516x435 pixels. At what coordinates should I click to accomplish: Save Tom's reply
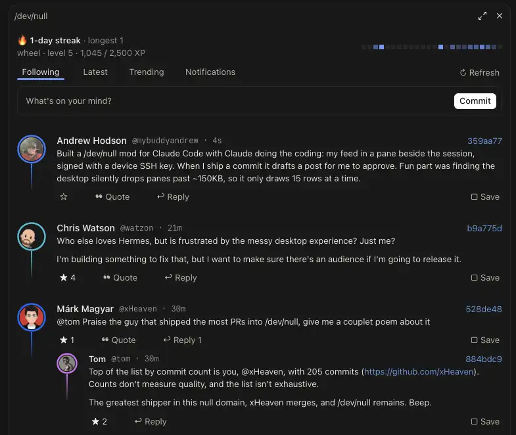tap(485, 421)
